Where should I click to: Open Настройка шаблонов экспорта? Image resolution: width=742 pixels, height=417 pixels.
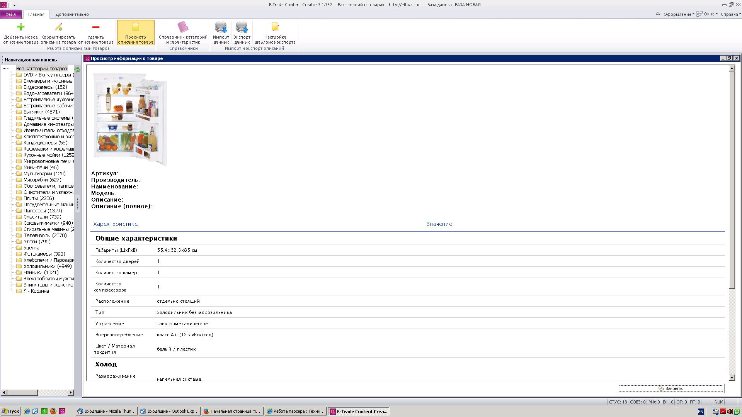275,33
